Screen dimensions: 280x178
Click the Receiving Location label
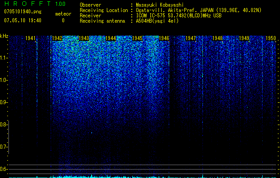(x=104, y=10)
